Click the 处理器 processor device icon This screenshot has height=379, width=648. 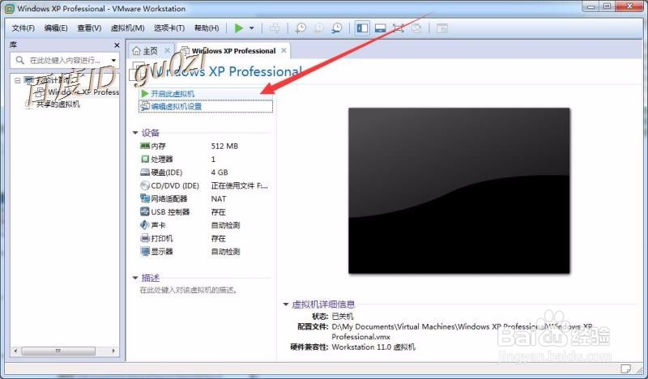(x=145, y=159)
